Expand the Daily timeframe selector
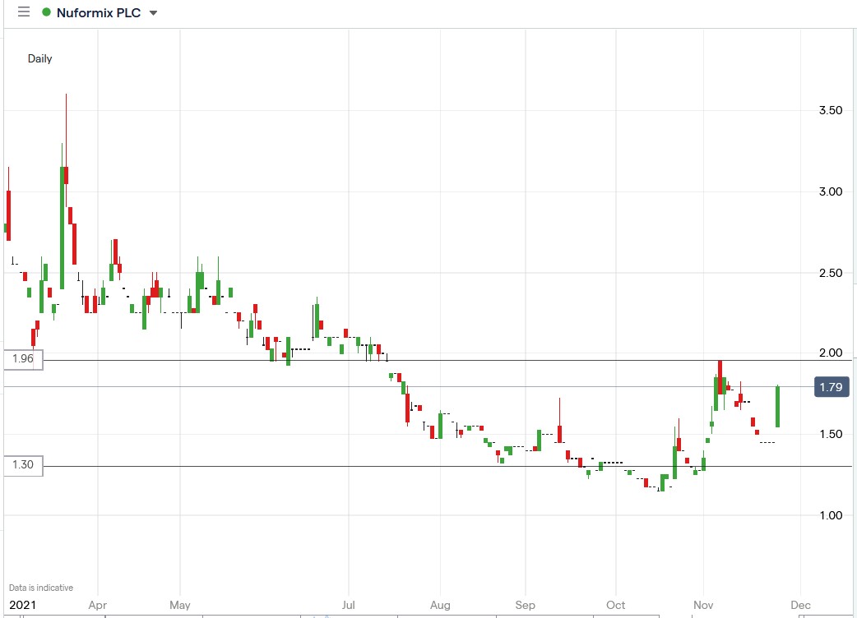 [x=39, y=59]
